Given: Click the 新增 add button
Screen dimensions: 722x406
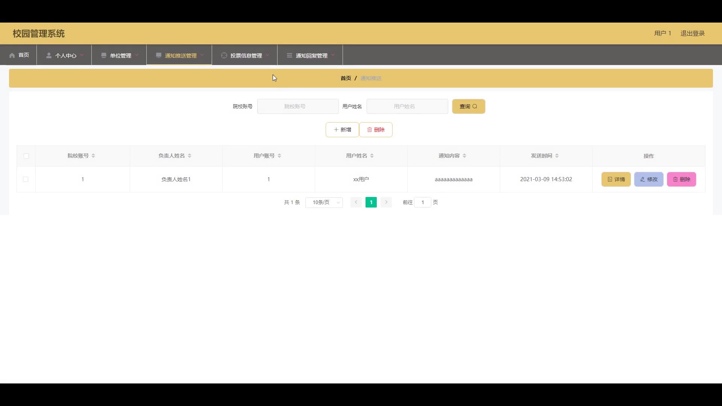Looking at the screenshot, I should pos(342,130).
